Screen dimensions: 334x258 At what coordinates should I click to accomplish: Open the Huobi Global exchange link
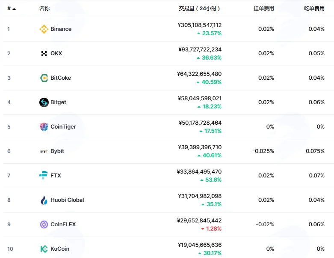[x=67, y=200]
